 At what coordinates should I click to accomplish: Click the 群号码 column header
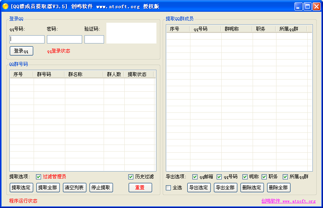[49, 74]
